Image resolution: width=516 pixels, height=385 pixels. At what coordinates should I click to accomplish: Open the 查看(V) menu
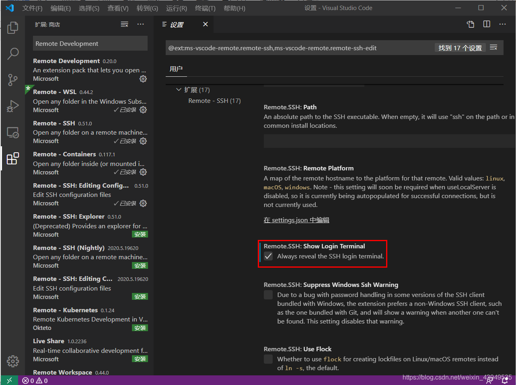(118, 8)
